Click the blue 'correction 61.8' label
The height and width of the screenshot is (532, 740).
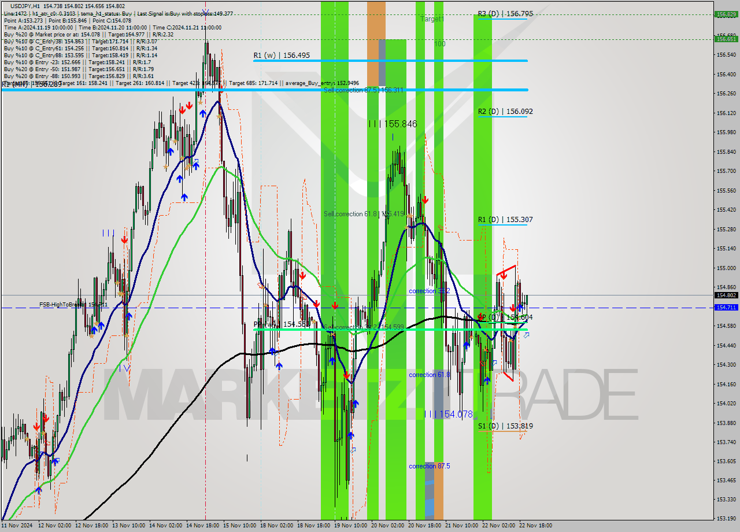coord(429,375)
